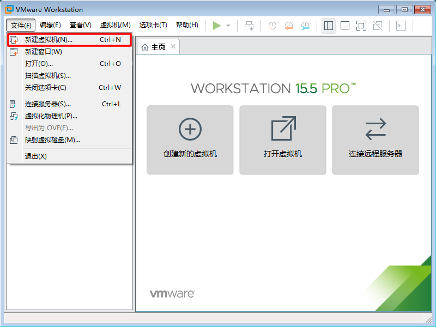Toggle the thumbnail bar view icon
The width and height of the screenshot is (436, 327).
[x=344, y=26]
